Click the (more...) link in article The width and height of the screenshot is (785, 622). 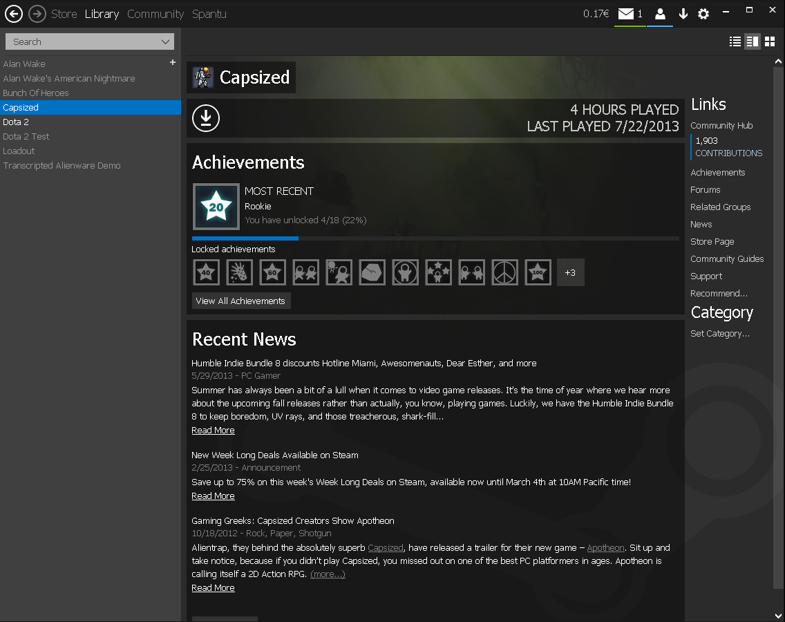328,574
